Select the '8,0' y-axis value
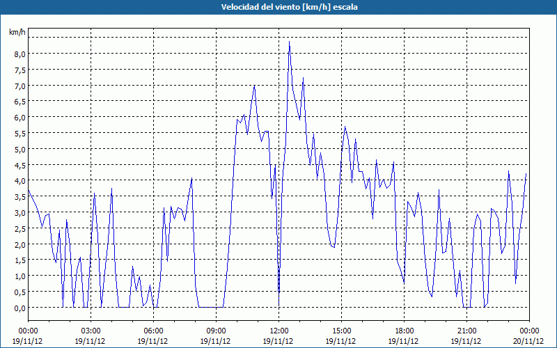 click(20, 54)
